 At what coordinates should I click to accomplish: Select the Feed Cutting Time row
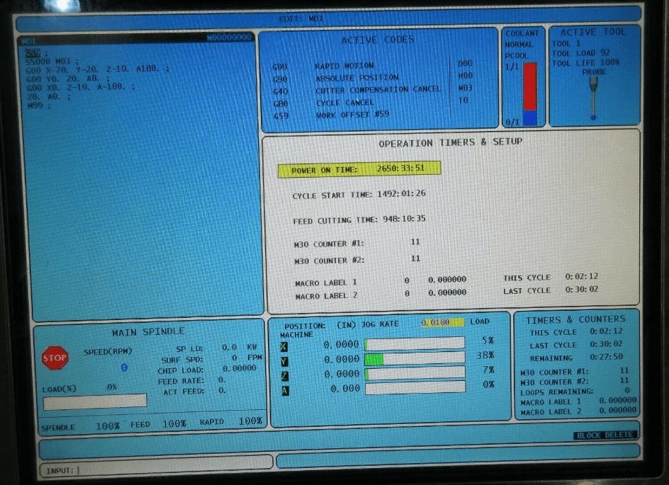pos(359,219)
